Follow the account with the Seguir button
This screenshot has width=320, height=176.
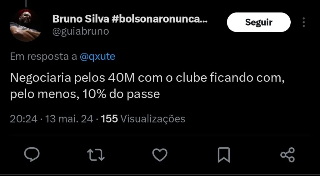258,22
